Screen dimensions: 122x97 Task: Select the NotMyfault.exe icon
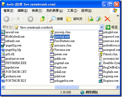(x=3, y=37)
